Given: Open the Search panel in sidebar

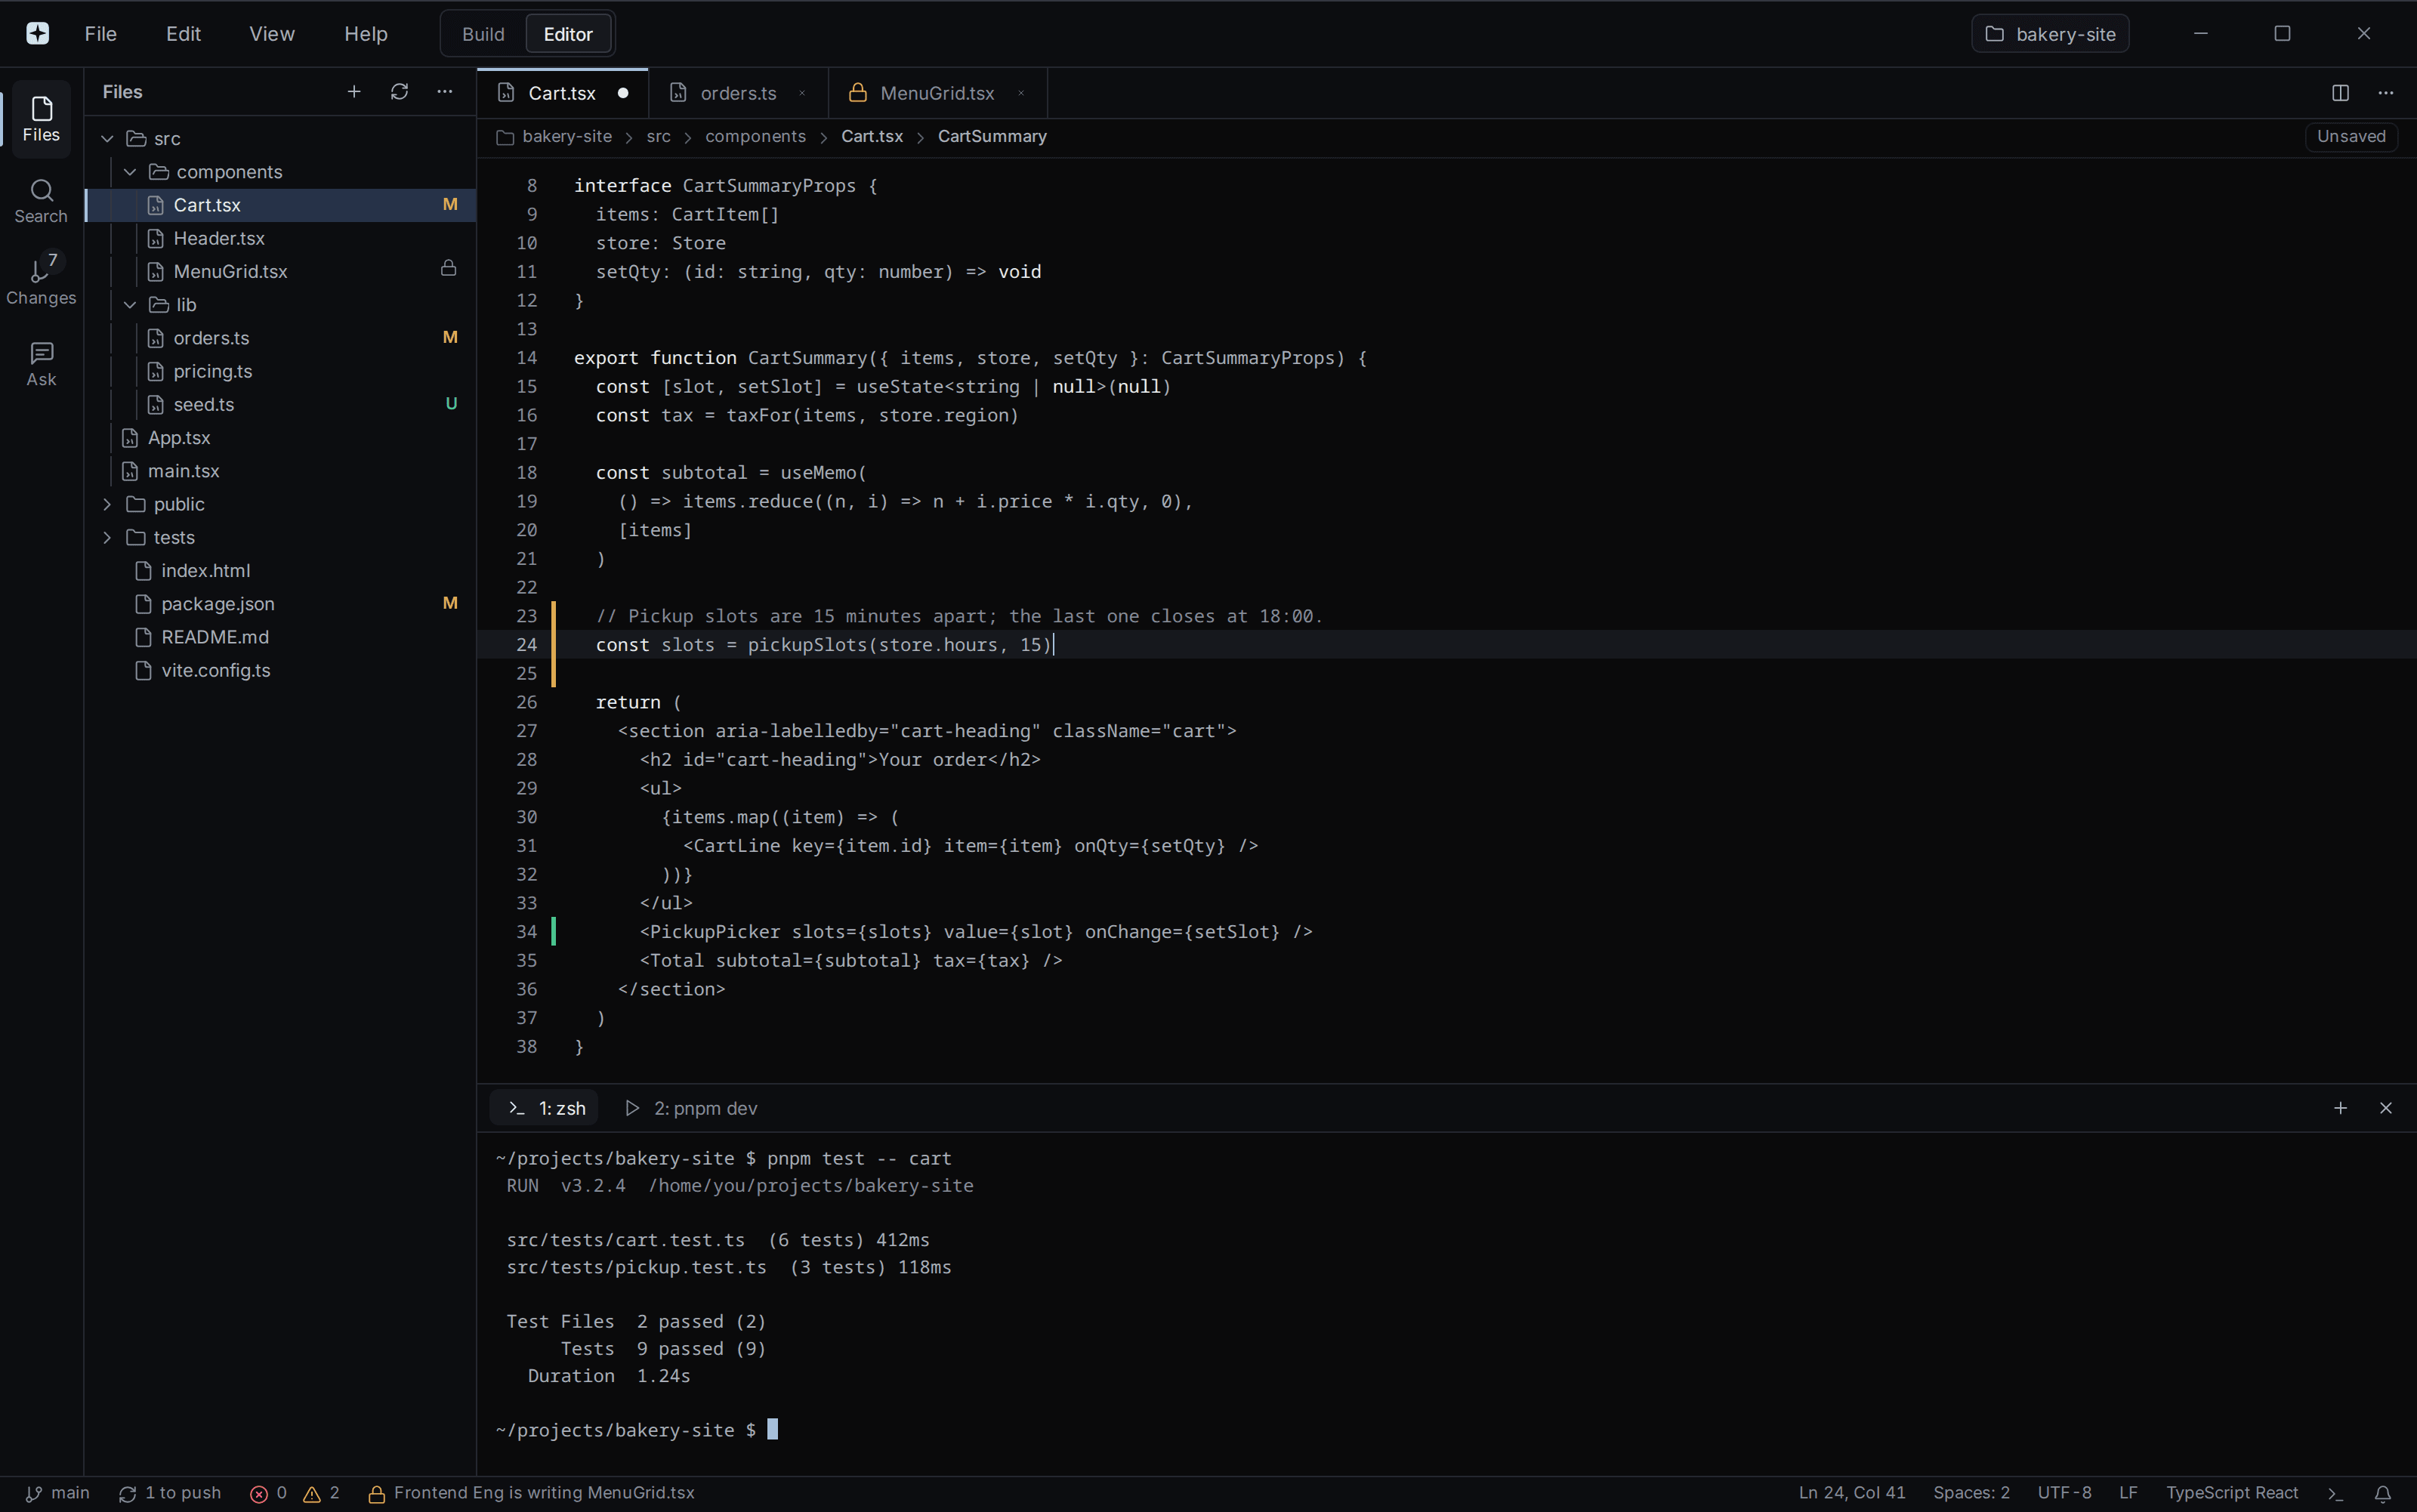Looking at the screenshot, I should [41, 201].
